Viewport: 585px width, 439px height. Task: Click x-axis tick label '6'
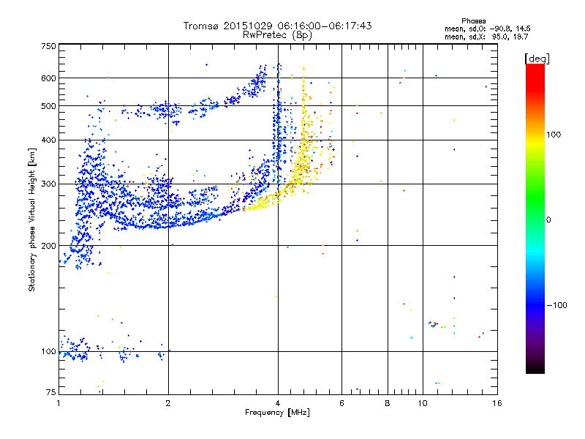point(341,403)
